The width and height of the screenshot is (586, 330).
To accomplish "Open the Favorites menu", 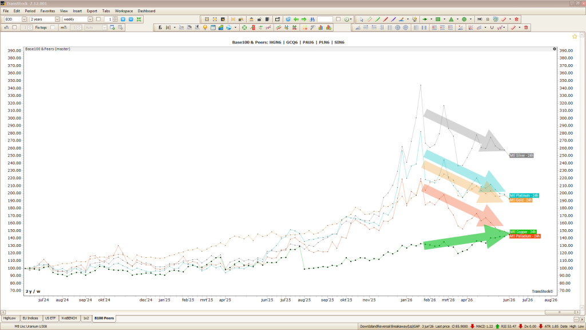I will [x=47, y=11].
